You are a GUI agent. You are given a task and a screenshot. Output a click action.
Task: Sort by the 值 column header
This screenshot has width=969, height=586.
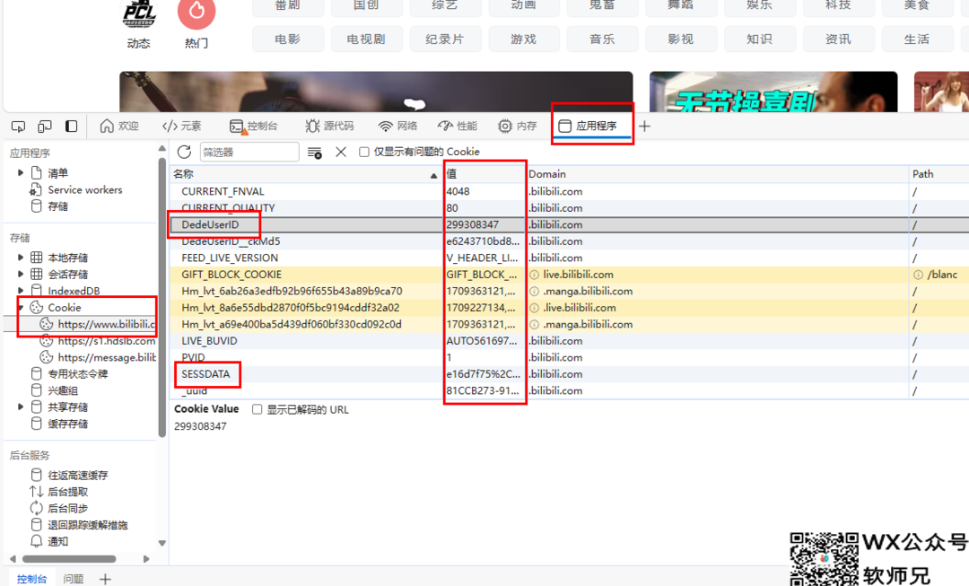click(484, 174)
